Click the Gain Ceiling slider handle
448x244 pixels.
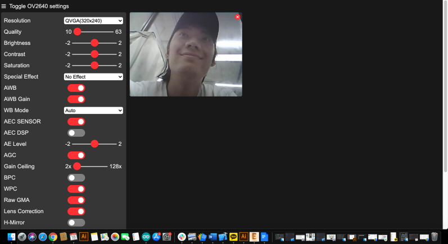(77, 166)
